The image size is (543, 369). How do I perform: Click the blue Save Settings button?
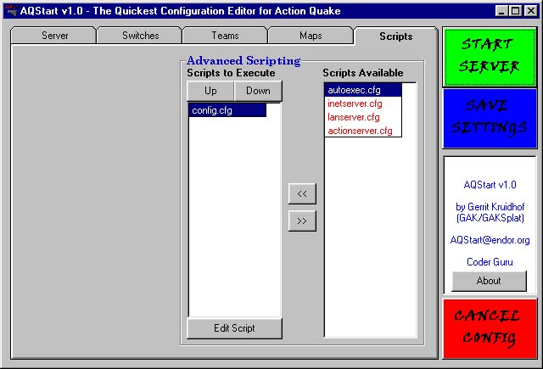[490, 119]
